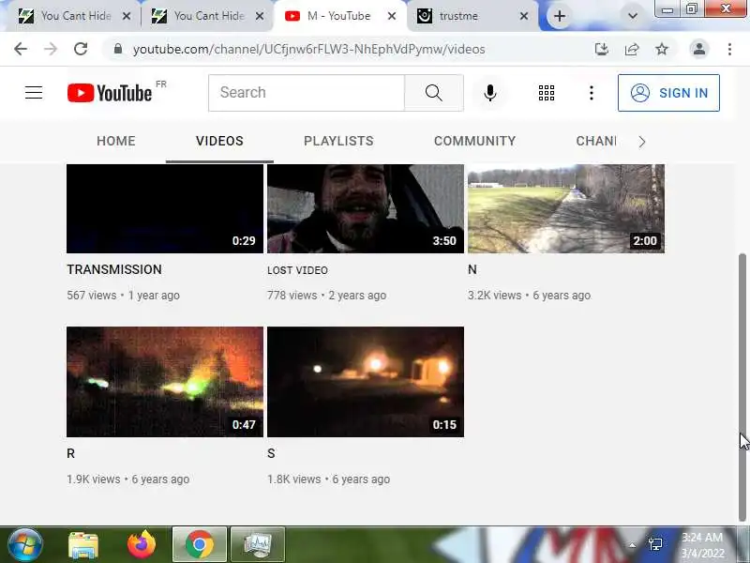Click the TRANSMISSION video title
Image resolution: width=750 pixels, height=563 pixels.
click(x=114, y=269)
